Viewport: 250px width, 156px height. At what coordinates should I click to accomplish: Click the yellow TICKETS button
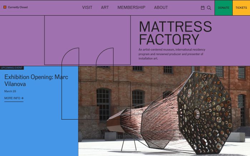click(241, 7)
